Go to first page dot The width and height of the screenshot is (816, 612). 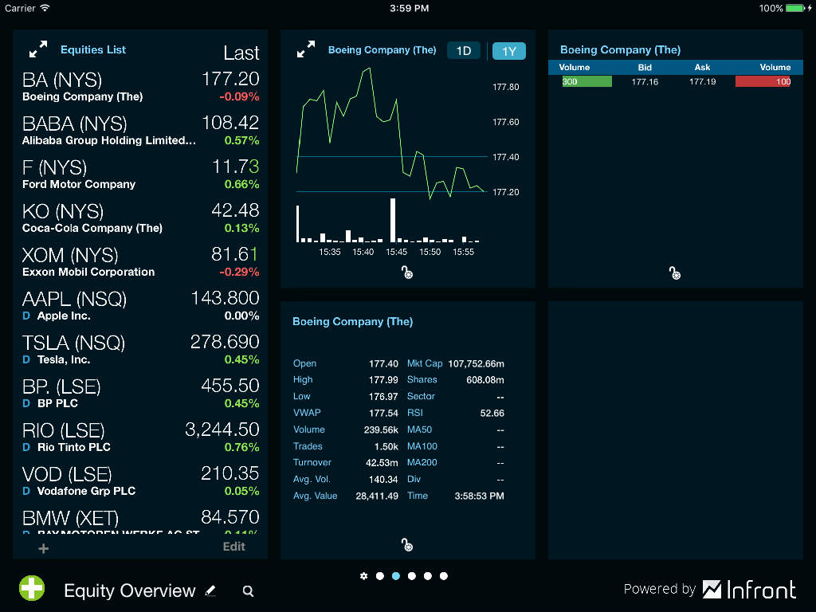tap(380, 576)
